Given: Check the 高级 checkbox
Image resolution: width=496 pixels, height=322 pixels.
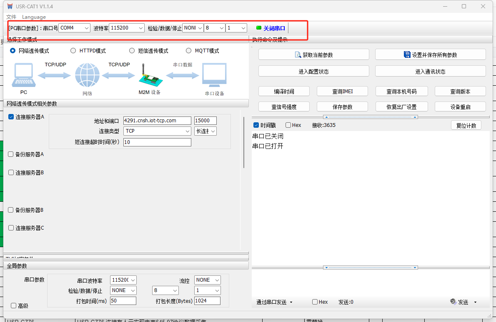Looking at the screenshot, I should (x=14, y=306).
